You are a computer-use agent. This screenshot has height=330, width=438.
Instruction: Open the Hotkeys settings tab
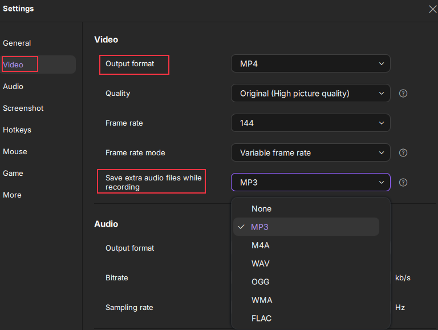tap(17, 130)
